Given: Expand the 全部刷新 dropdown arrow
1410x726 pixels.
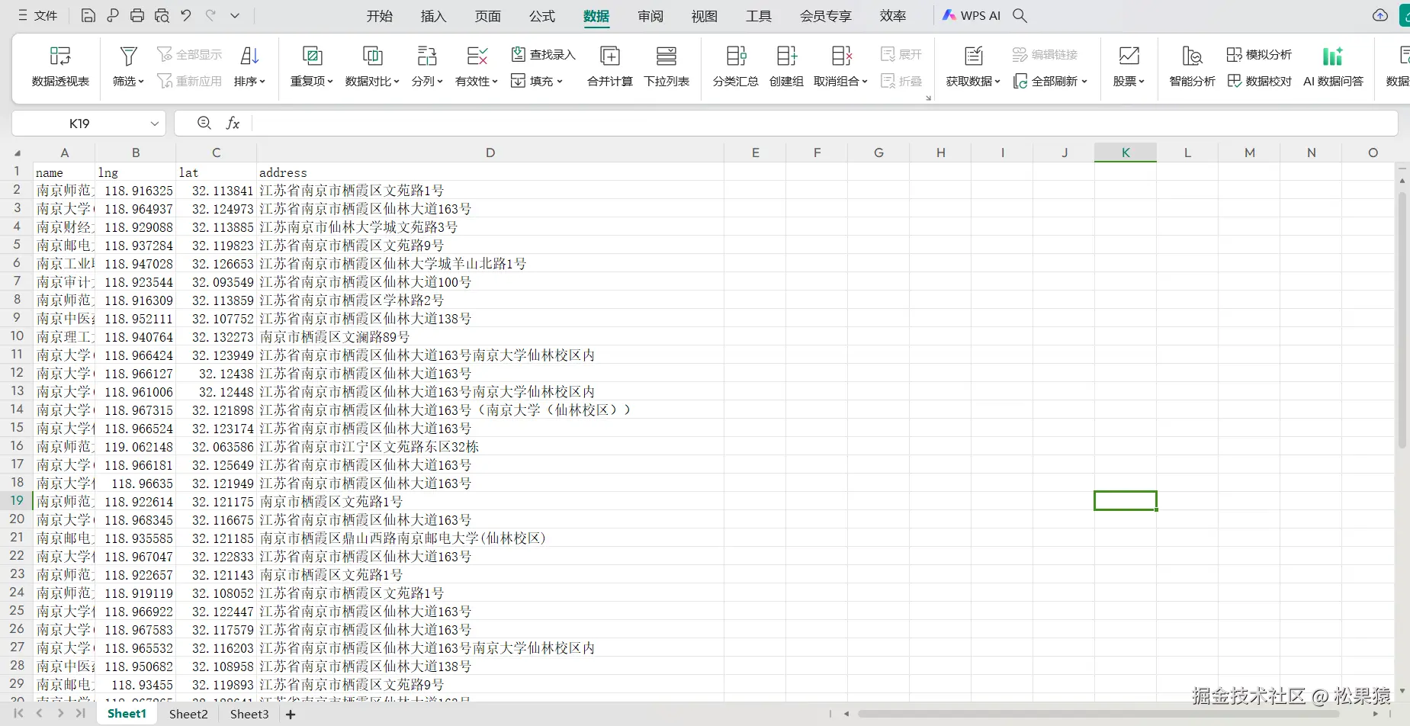Looking at the screenshot, I should click(1084, 82).
